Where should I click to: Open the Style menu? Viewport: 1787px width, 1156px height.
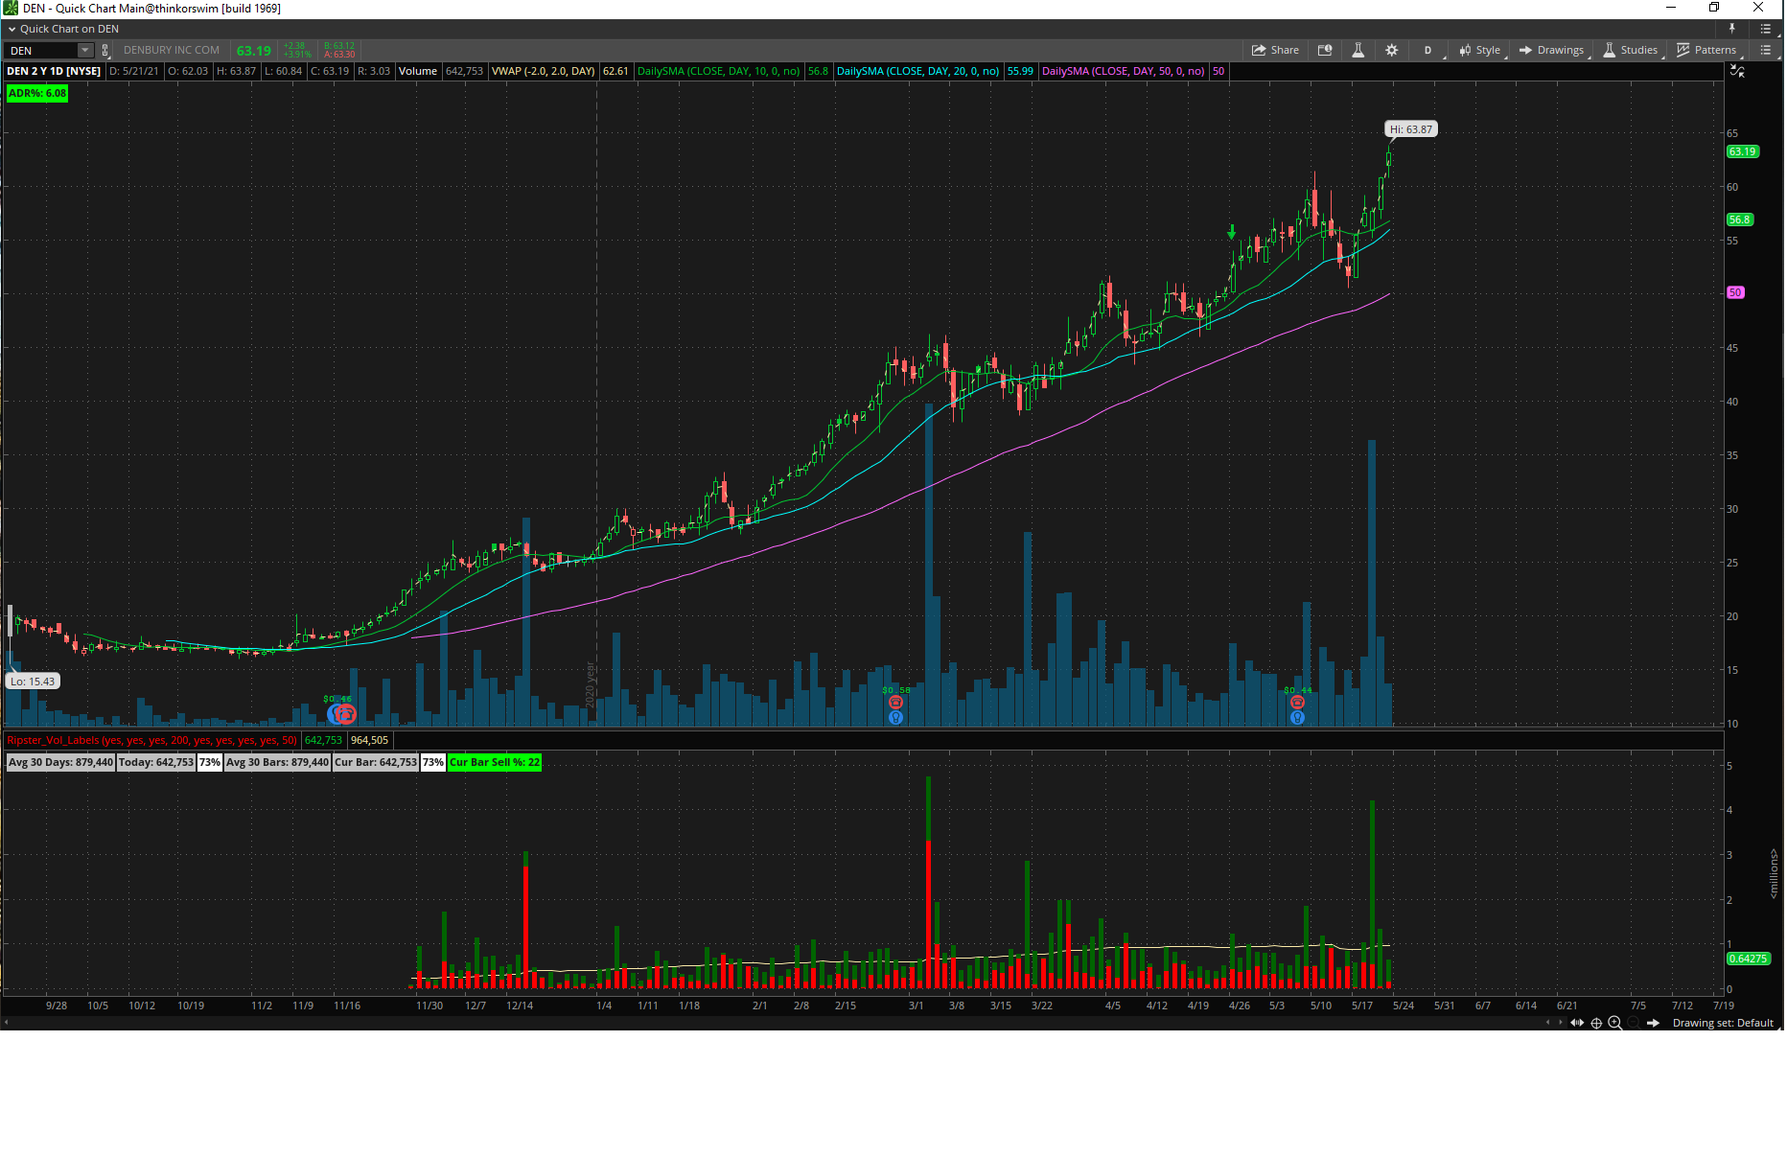click(x=1479, y=50)
